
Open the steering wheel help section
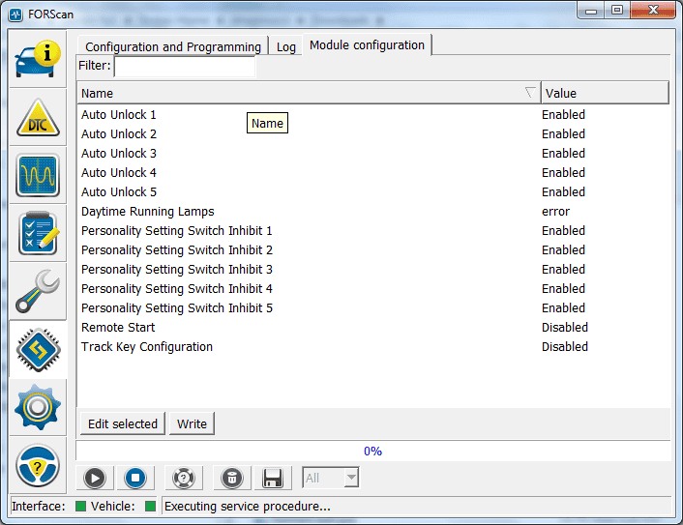(38, 465)
